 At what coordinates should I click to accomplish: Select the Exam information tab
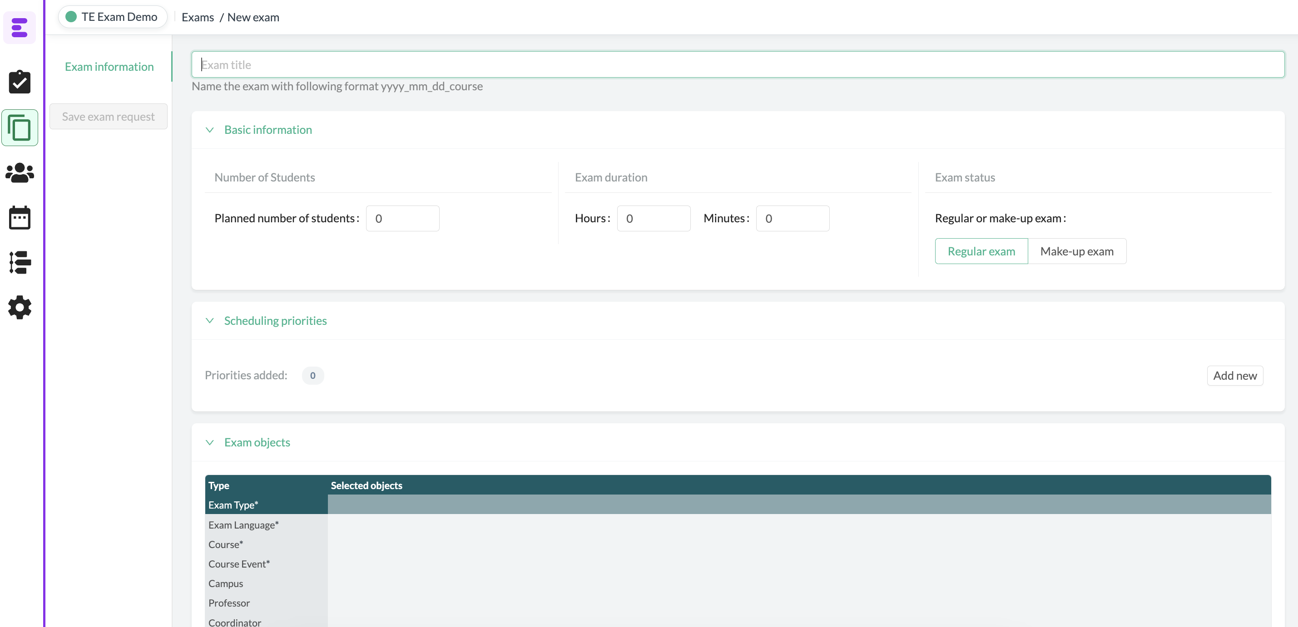tap(109, 66)
